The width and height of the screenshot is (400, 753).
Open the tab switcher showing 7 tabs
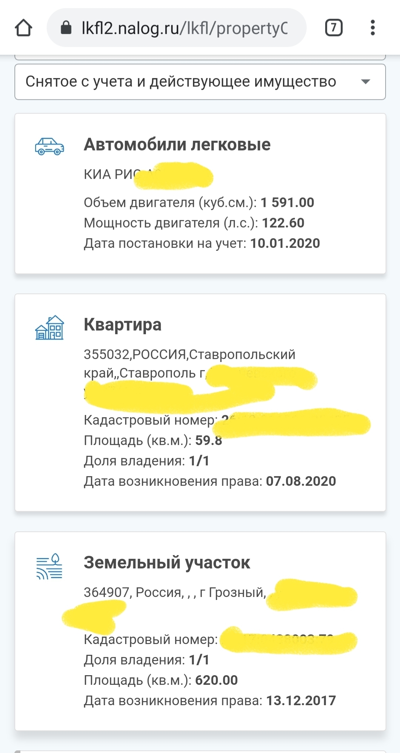click(334, 28)
